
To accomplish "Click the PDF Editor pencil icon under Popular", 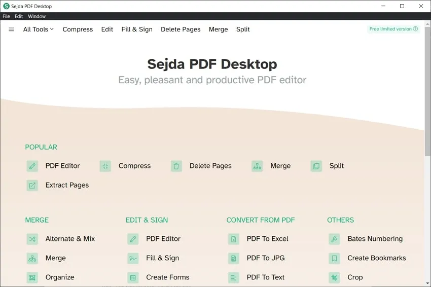I will [x=32, y=166].
